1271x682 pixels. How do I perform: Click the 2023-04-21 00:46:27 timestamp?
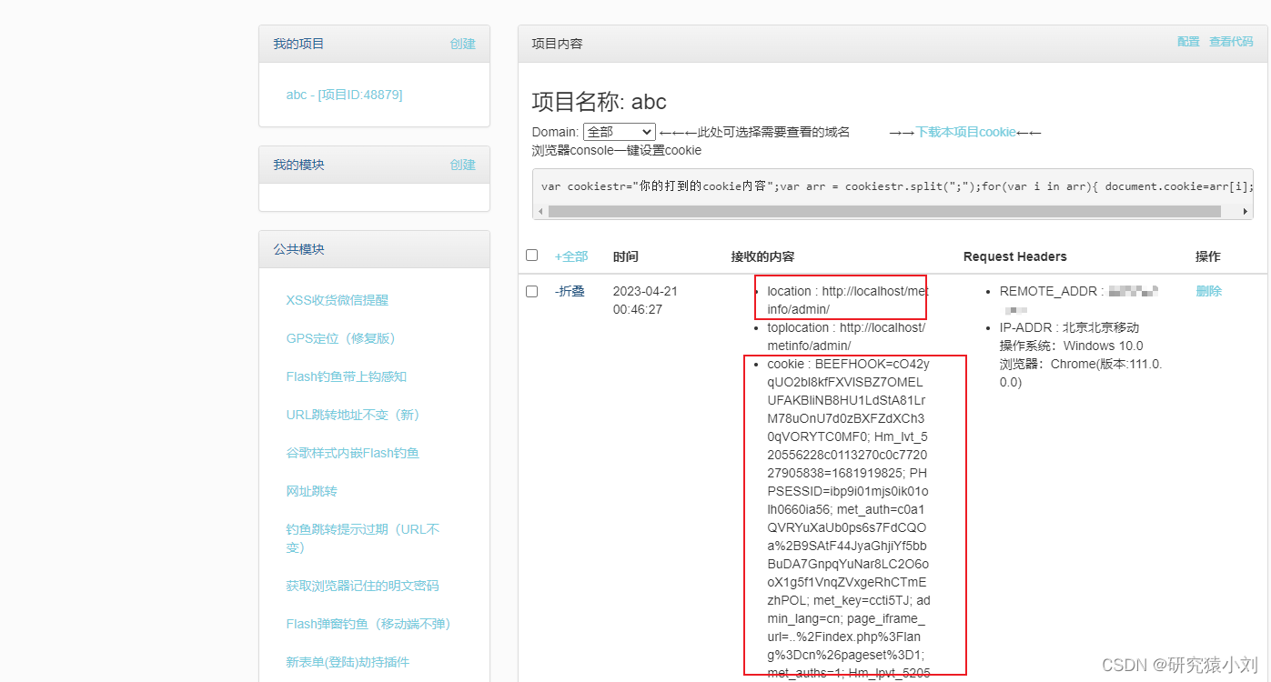(645, 300)
